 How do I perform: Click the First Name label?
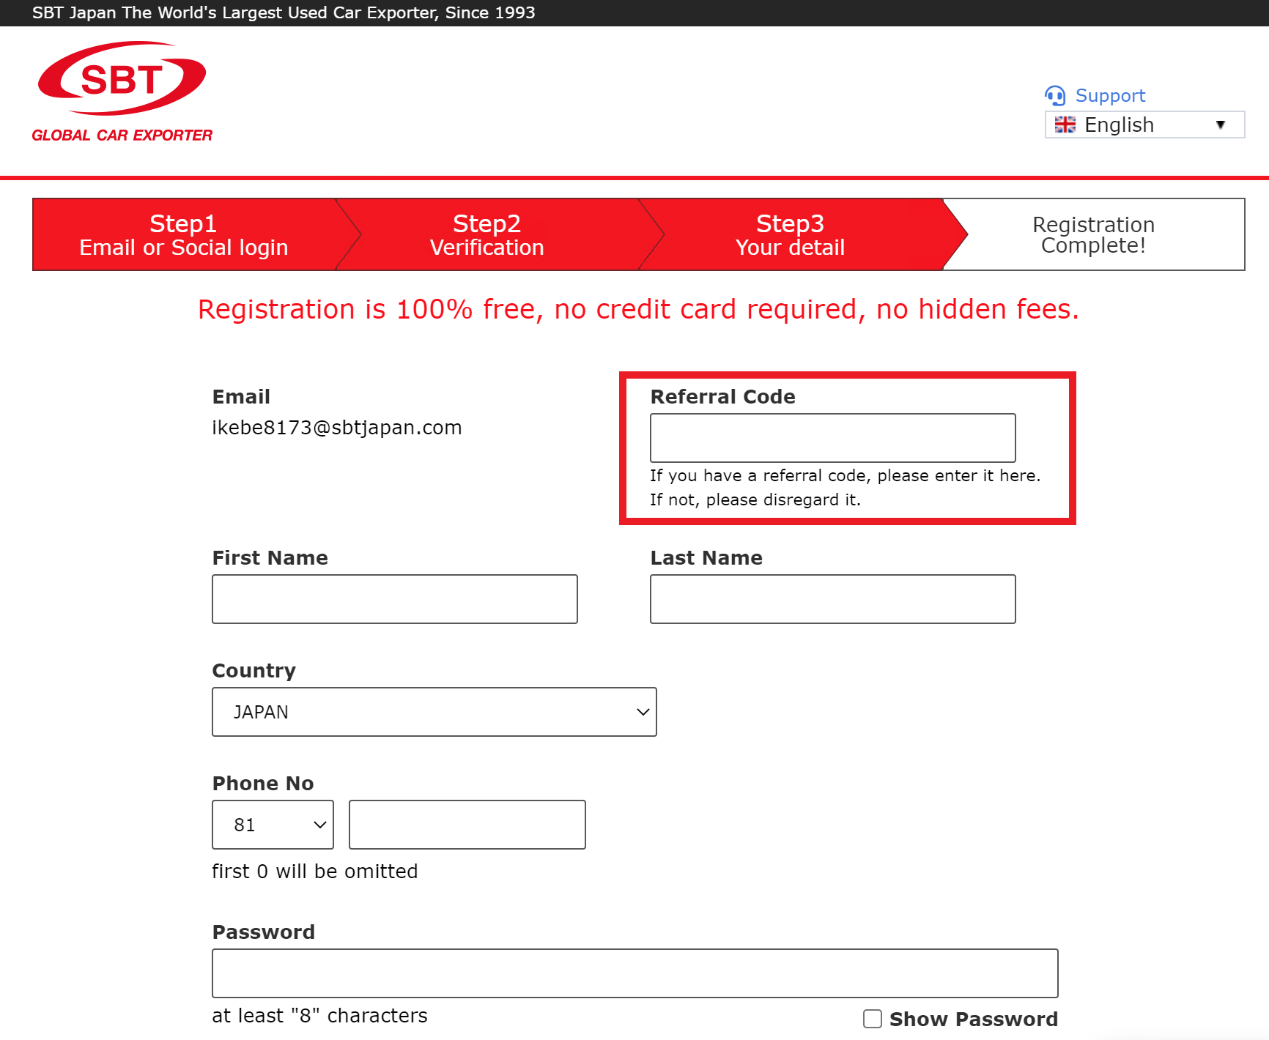pos(270,558)
